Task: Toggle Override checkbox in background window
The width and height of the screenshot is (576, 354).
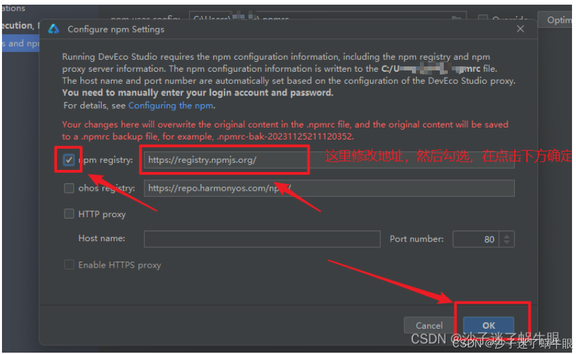Action: point(483,18)
